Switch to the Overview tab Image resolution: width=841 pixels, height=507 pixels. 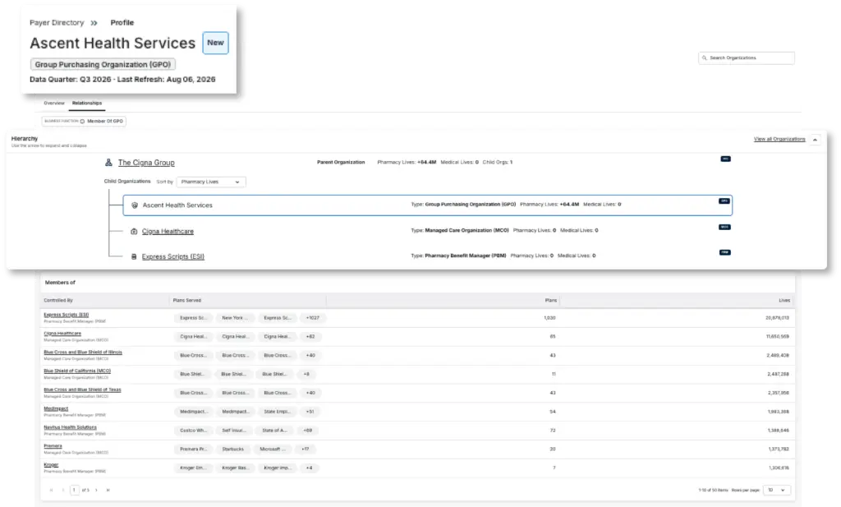coord(54,103)
